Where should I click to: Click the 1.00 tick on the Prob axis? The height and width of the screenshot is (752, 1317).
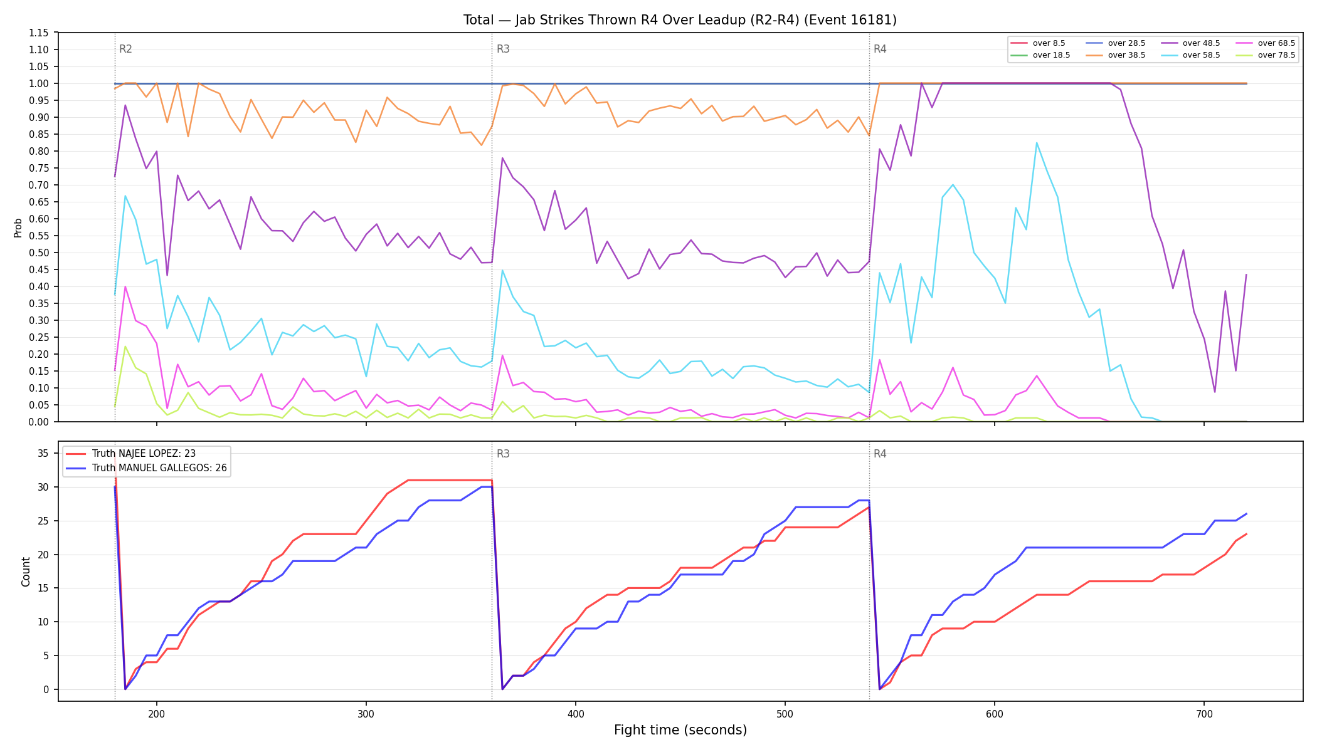(x=39, y=83)
